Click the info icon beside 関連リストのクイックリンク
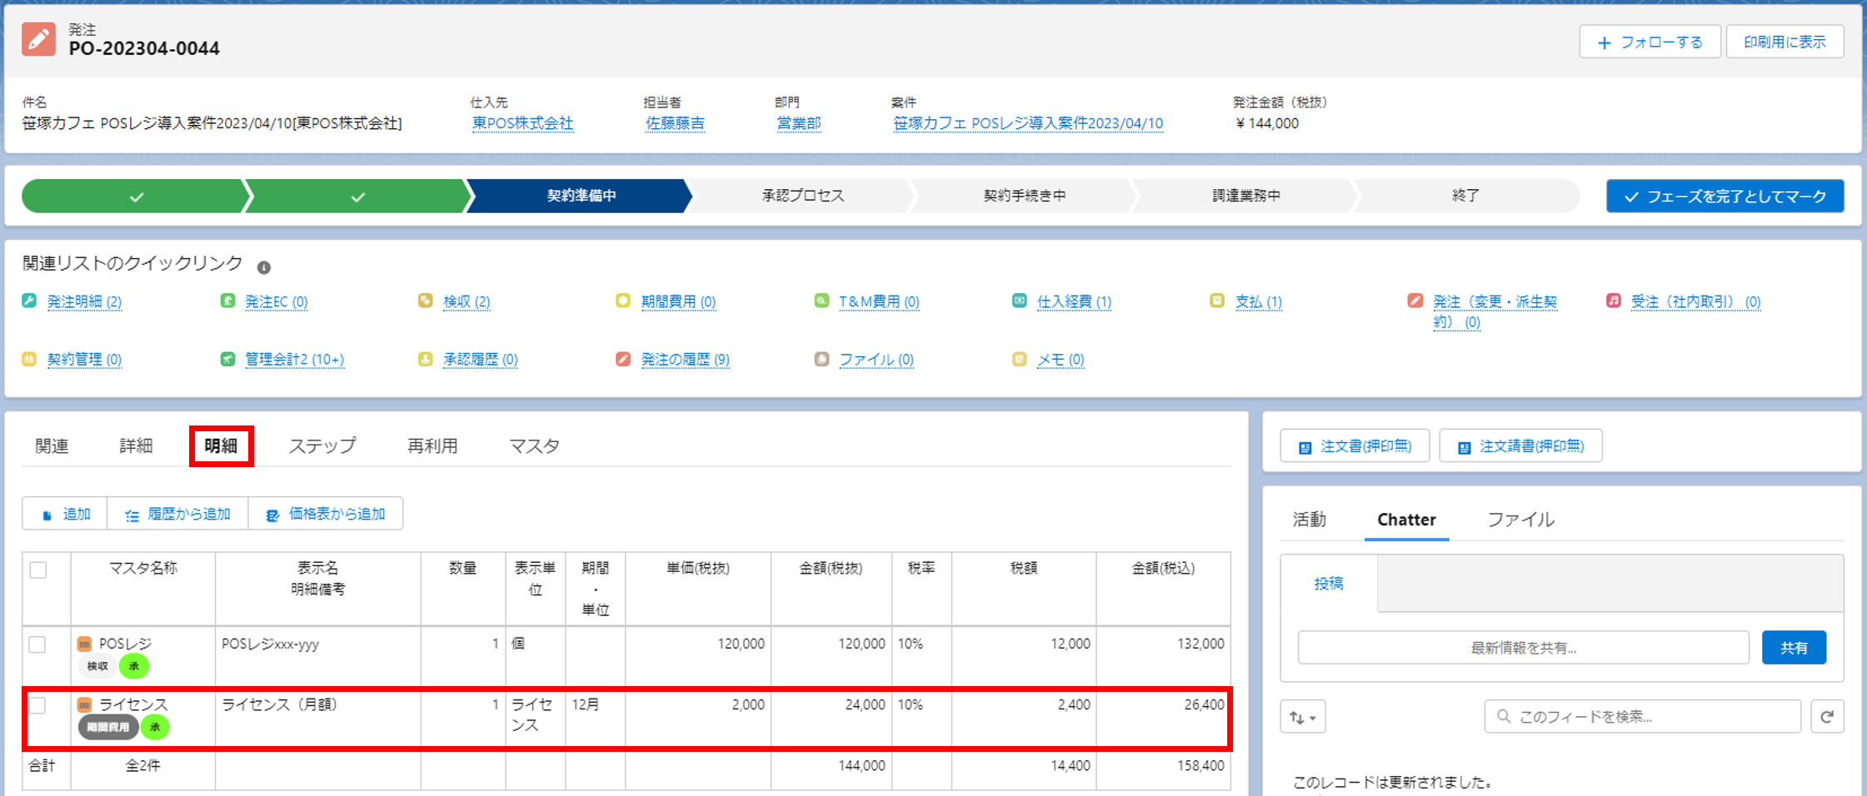The width and height of the screenshot is (1867, 796). point(264,267)
